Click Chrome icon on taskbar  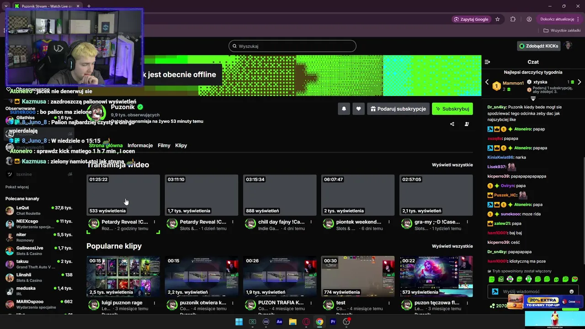click(319, 322)
